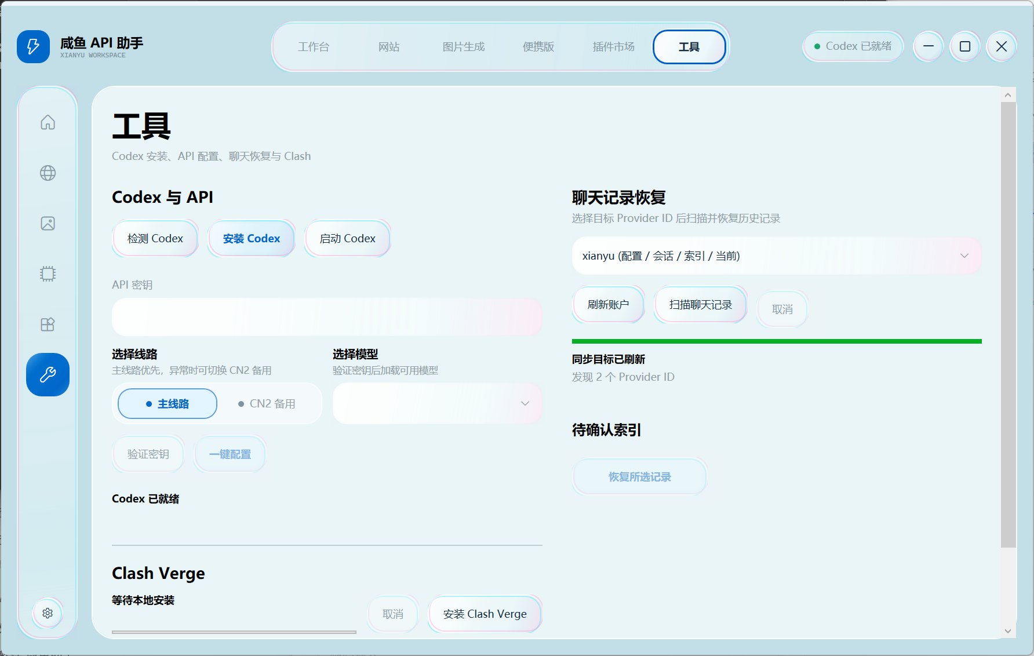Select 主线路 route option
Image resolution: width=1034 pixels, height=656 pixels.
click(168, 403)
